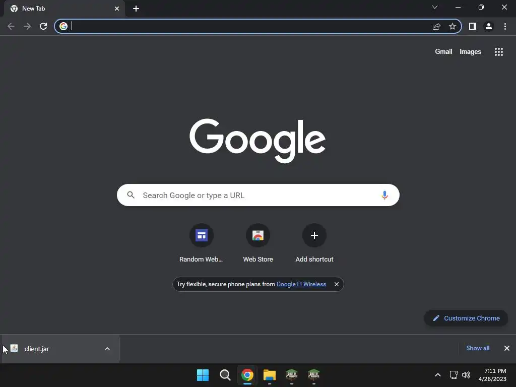The width and height of the screenshot is (516, 387).
Task: Click the volume icon in system tray
Action: [466, 375]
